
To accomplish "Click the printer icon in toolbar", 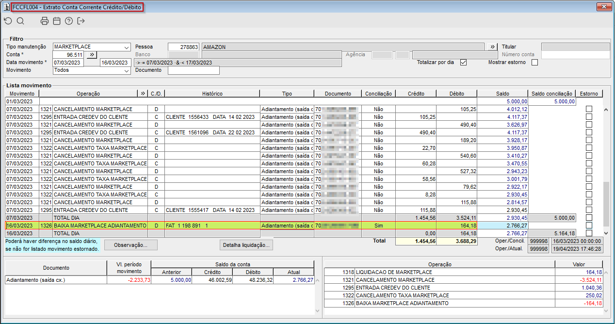I will pyautogui.click(x=45, y=21).
